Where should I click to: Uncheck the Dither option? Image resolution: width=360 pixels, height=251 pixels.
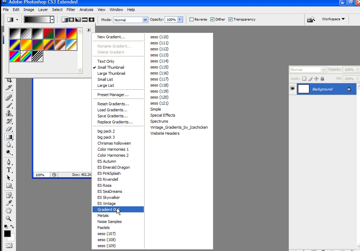click(x=212, y=19)
